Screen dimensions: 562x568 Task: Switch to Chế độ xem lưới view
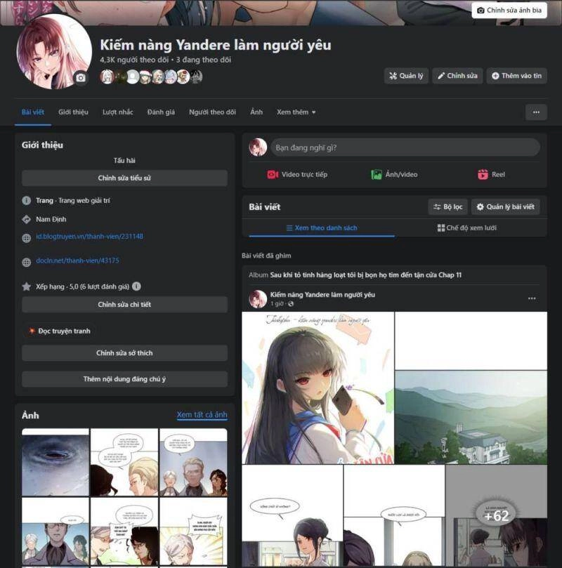click(x=466, y=228)
